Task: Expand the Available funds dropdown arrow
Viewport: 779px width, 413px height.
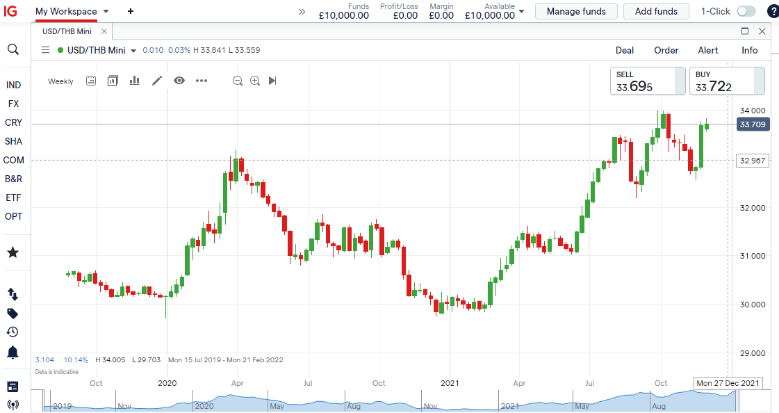Action: click(x=521, y=11)
